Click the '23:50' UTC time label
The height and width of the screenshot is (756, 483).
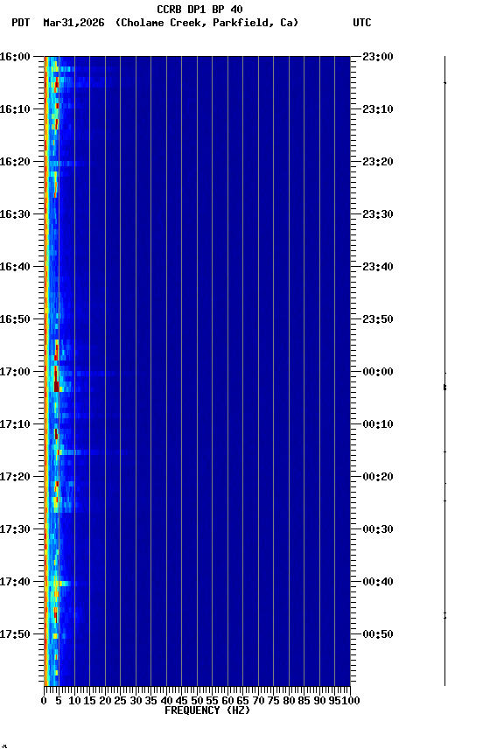coord(378,319)
